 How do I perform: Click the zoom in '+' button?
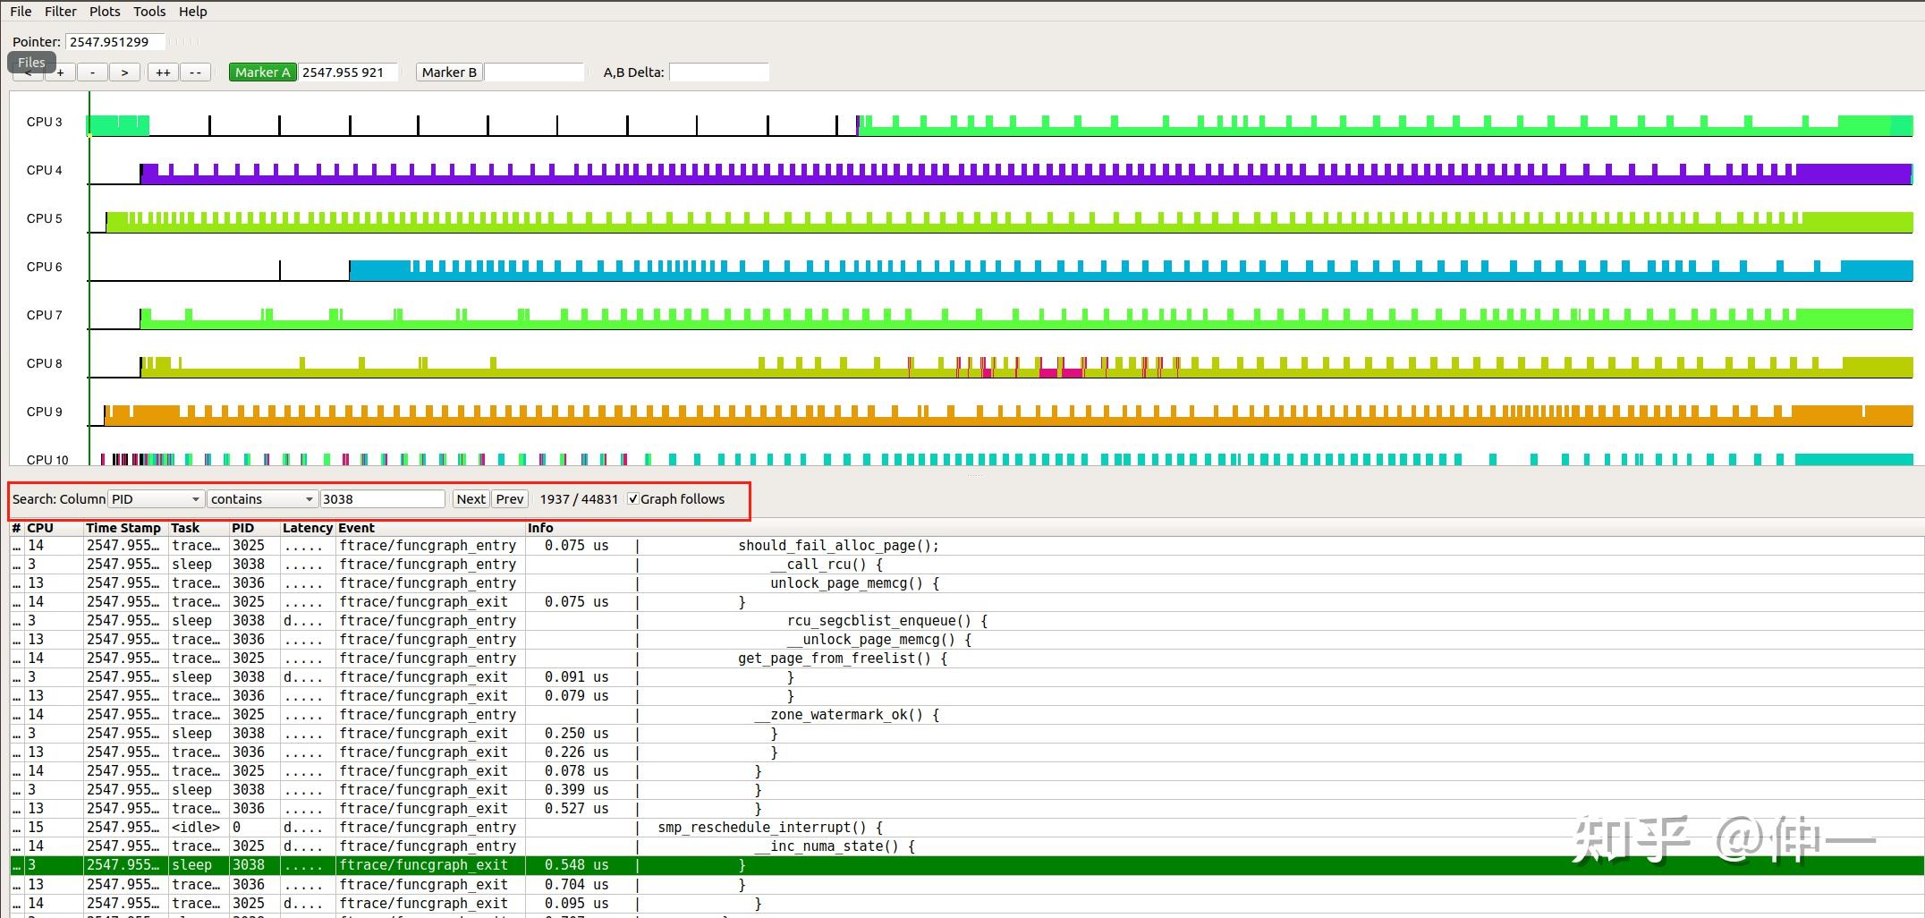[60, 74]
